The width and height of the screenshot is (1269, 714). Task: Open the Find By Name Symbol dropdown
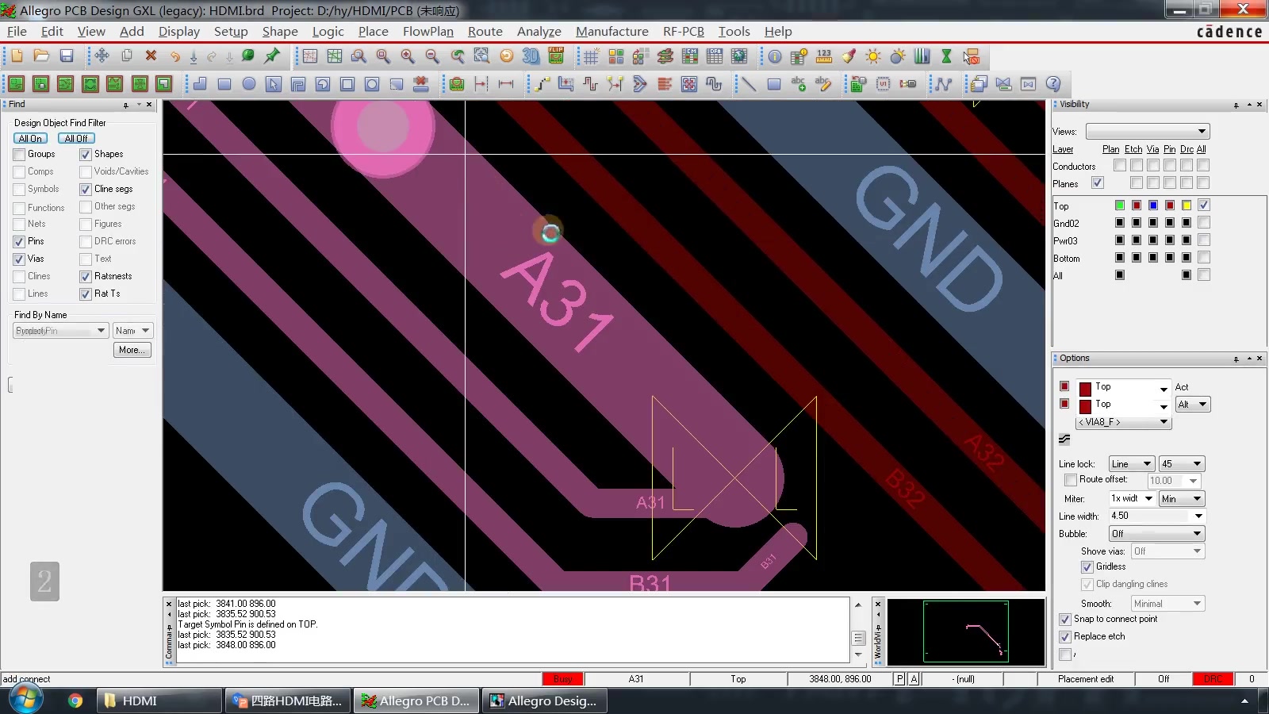[61, 331]
